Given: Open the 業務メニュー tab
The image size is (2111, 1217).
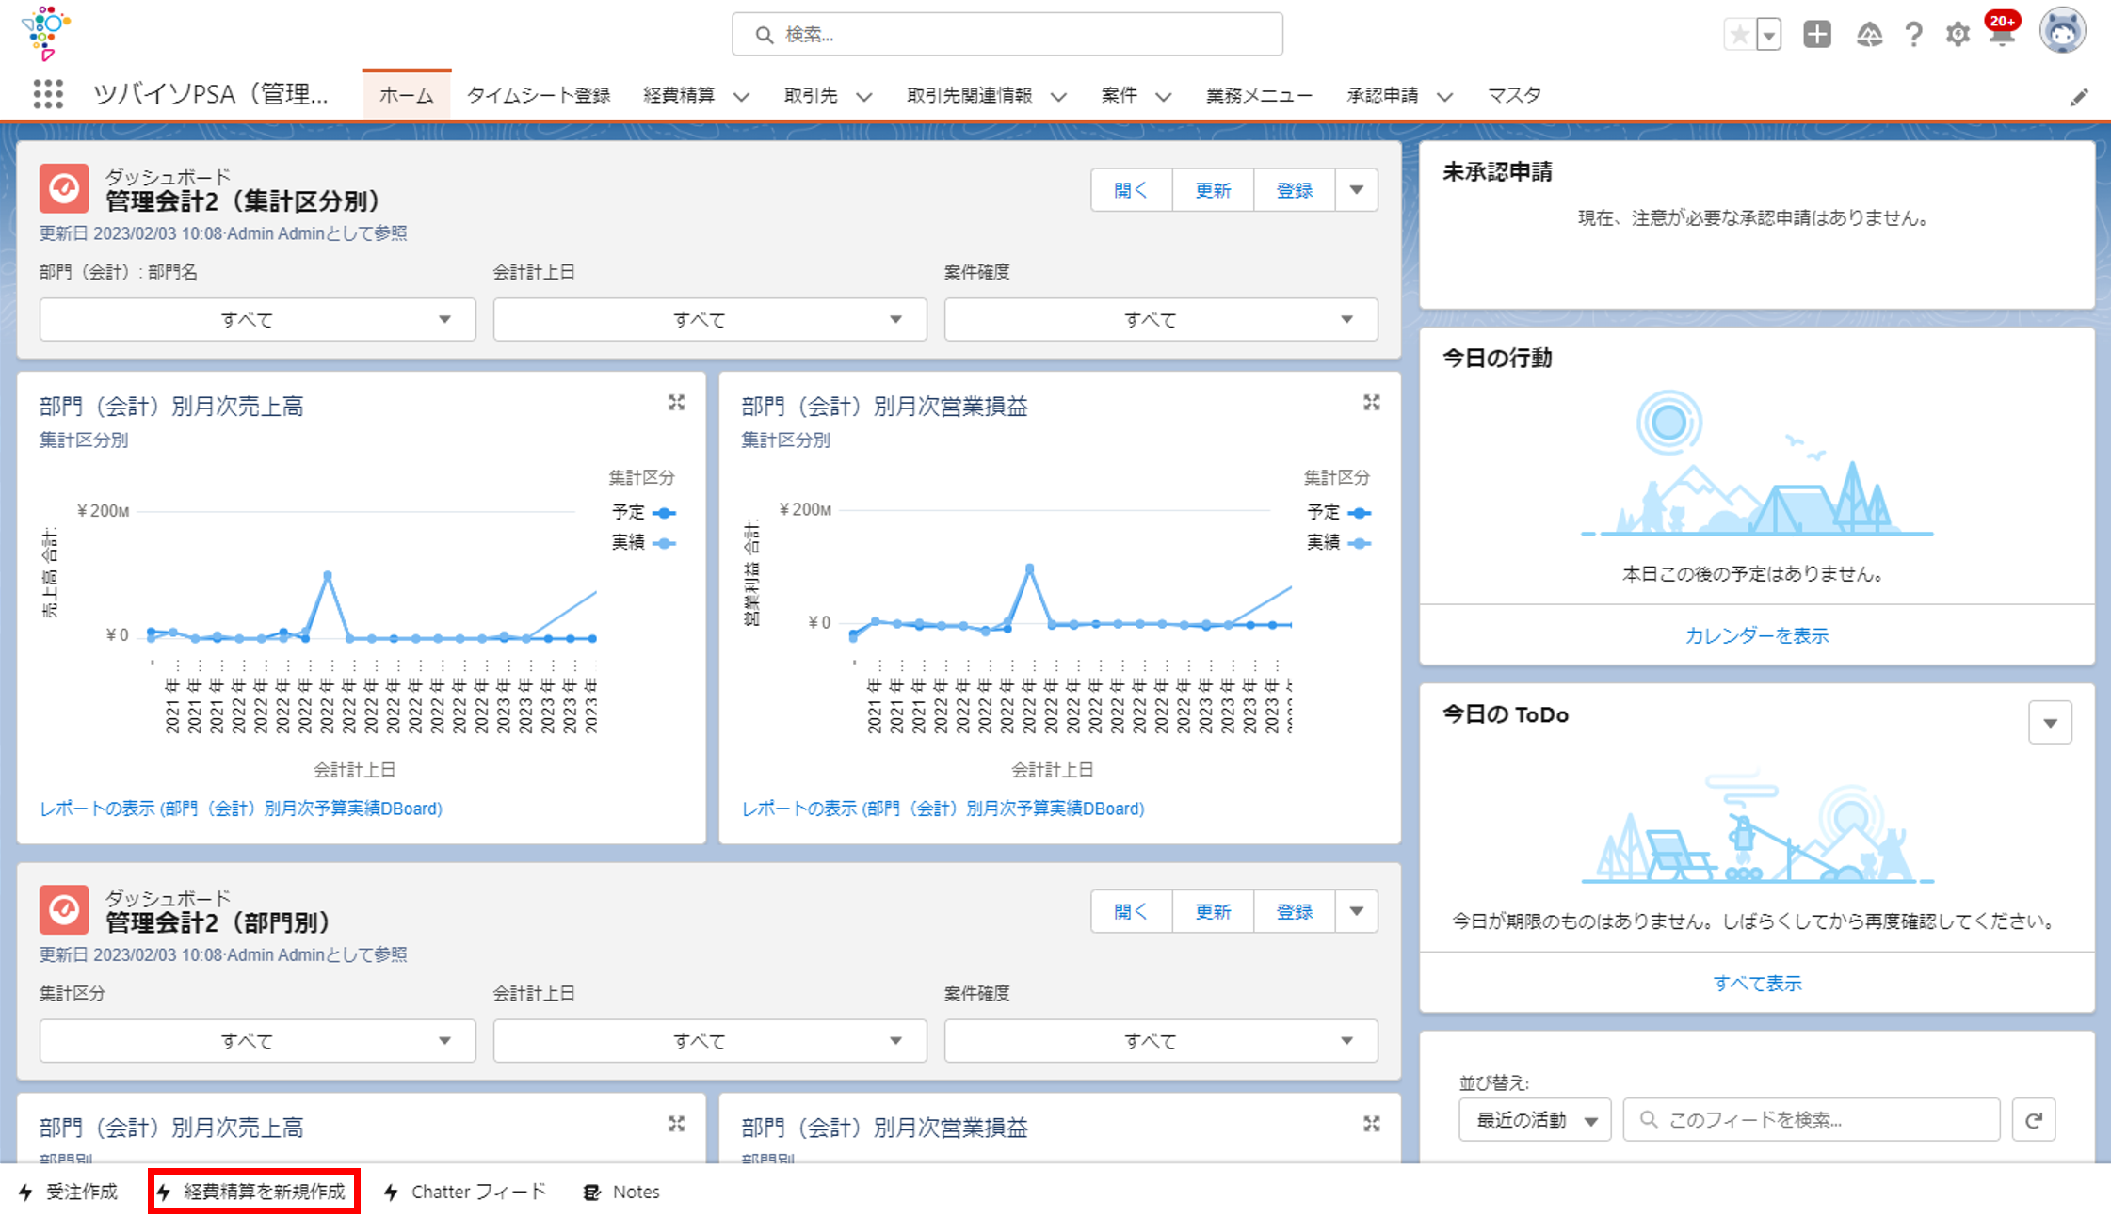Looking at the screenshot, I should tap(1260, 95).
